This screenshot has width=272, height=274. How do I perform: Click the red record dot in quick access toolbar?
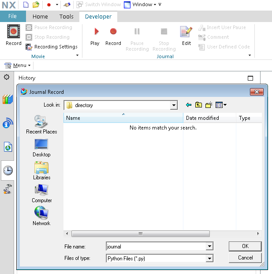click(x=49, y=5)
